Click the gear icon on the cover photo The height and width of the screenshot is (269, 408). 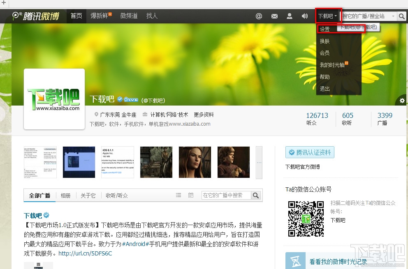[402, 101]
